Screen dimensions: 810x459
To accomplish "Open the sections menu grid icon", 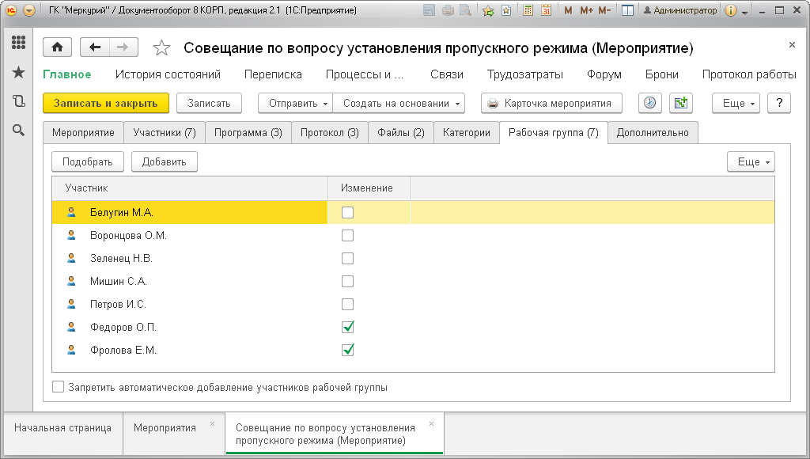I will tap(19, 43).
